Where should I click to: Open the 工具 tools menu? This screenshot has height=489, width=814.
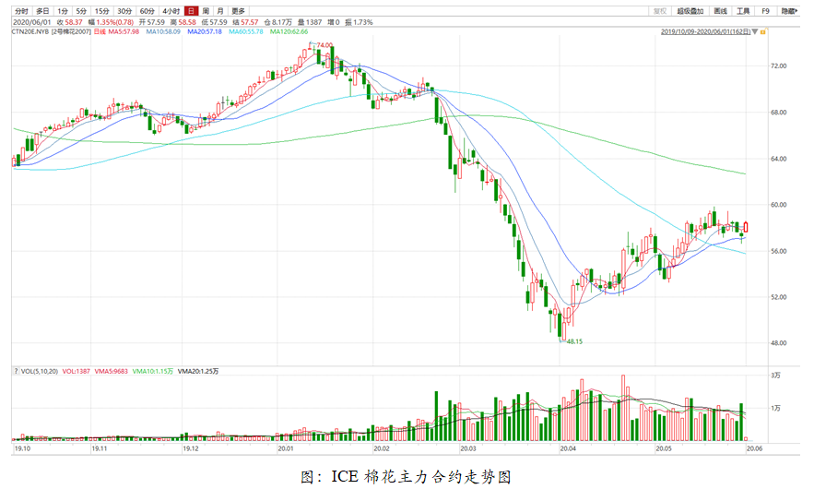tap(743, 11)
